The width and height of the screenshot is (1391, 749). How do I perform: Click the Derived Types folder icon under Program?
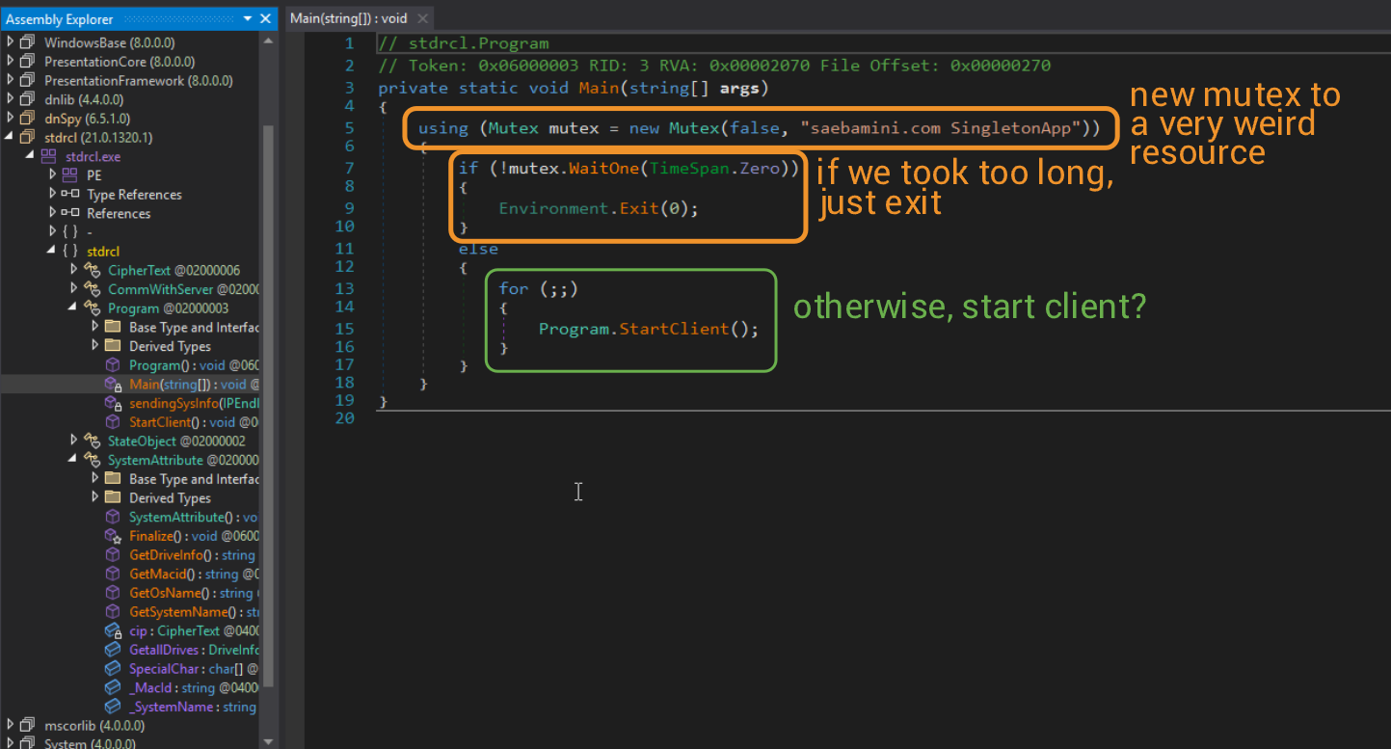pos(113,346)
